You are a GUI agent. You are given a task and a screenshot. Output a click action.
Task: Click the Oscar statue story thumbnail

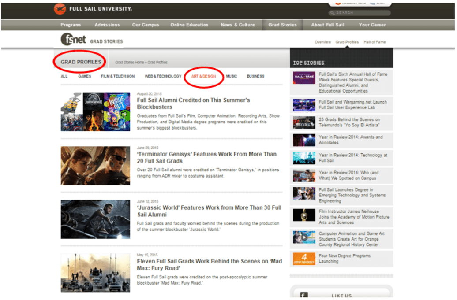click(x=304, y=215)
